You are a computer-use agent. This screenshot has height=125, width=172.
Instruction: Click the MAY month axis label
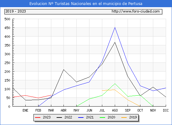tap(76, 110)
